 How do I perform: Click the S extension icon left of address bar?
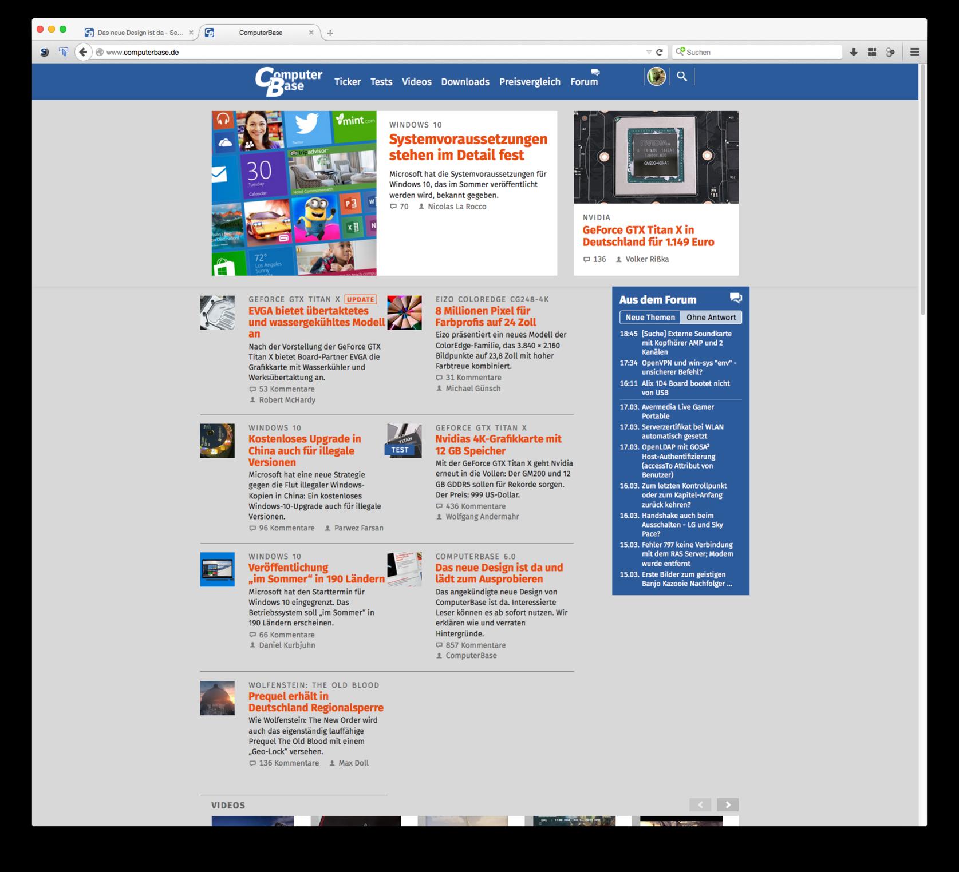tap(45, 52)
